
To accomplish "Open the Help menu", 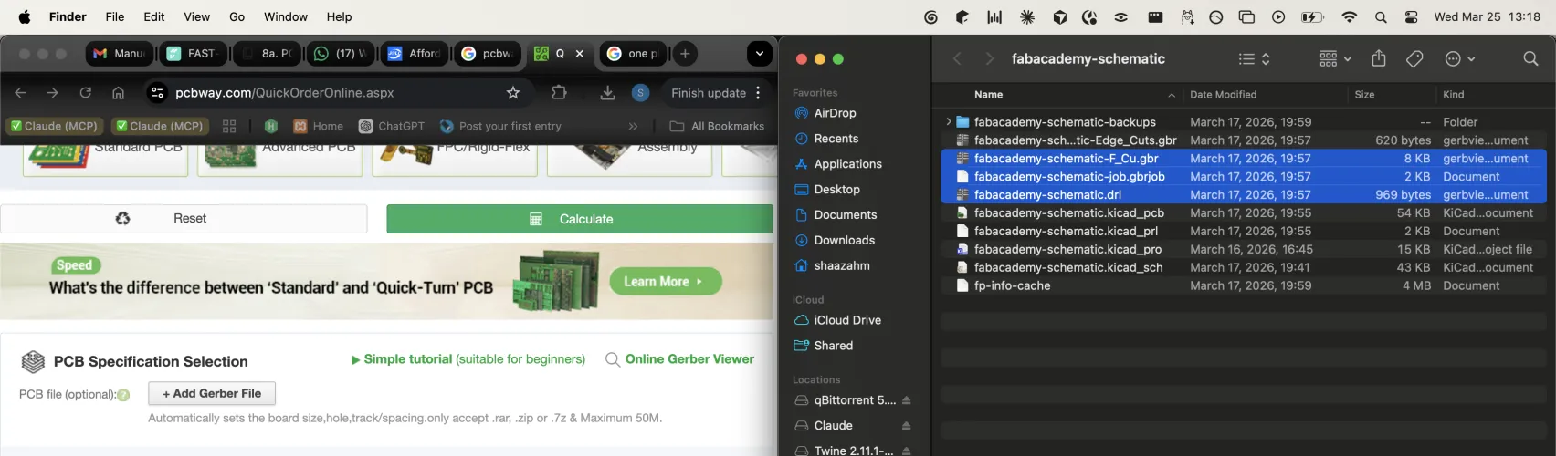I will pos(339,16).
